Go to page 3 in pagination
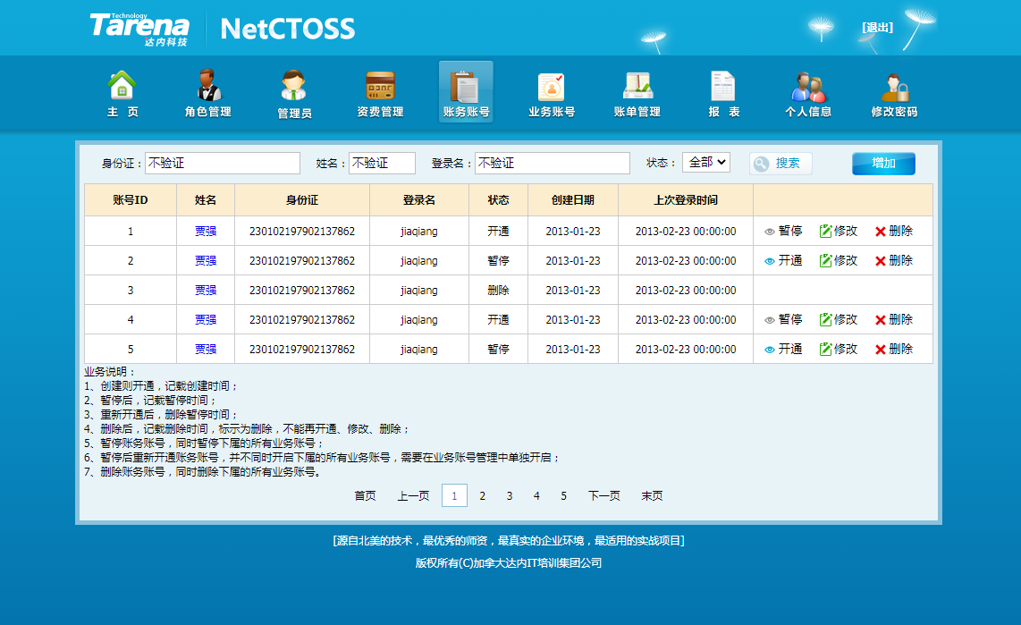Screen dimensions: 1021x625 509,494
